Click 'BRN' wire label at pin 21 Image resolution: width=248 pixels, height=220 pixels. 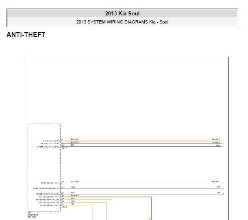[73, 193]
